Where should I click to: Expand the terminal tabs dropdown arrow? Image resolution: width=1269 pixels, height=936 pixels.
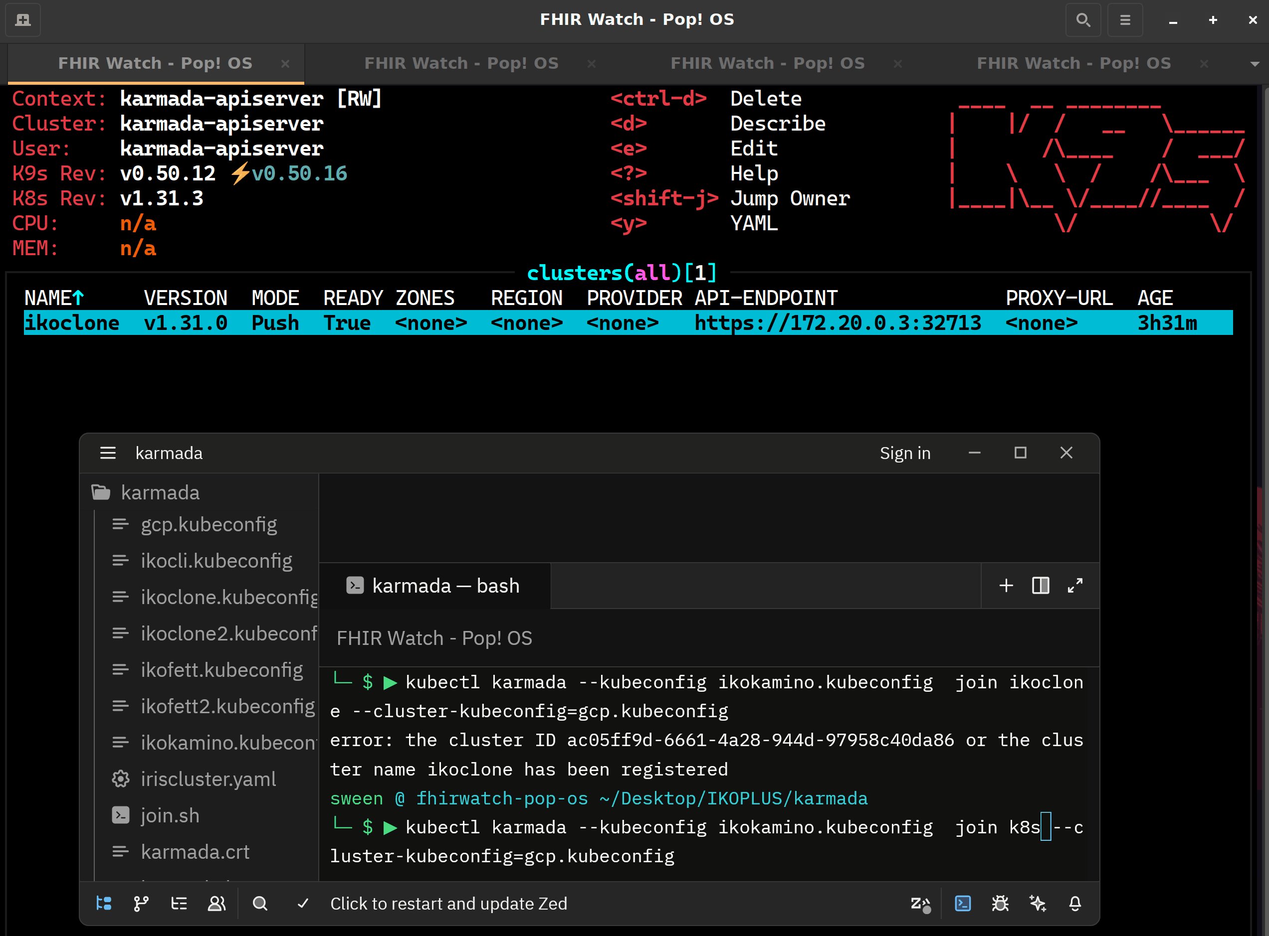[1255, 63]
